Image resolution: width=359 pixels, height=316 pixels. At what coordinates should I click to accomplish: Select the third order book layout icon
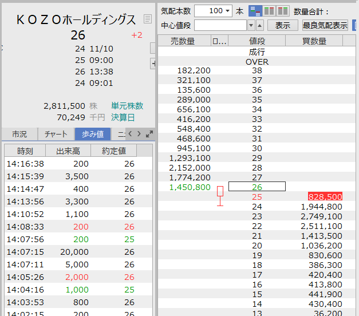pos(282,11)
